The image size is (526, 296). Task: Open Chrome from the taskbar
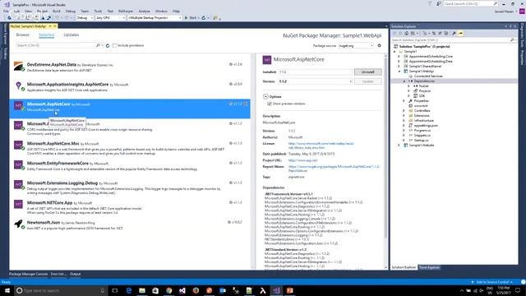click(168, 290)
